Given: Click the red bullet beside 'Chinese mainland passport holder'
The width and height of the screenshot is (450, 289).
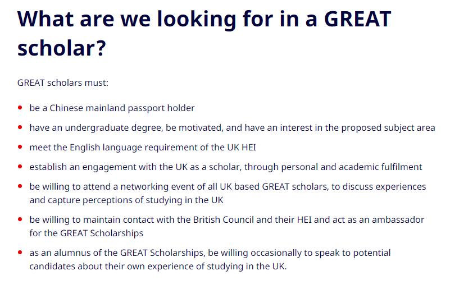Looking at the screenshot, I should [20, 107].
